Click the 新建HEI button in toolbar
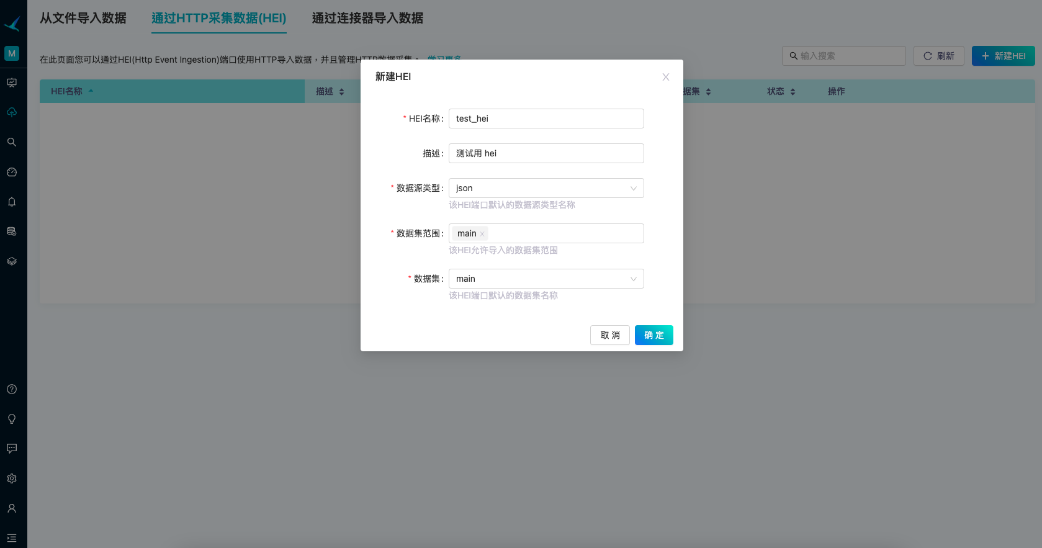The width and height of the screenshot is (1042, 548). pyautogui.click(x=1004, y=56)
